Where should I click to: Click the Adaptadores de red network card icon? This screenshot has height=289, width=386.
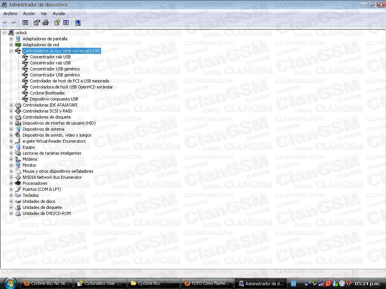pyautogui.click(x=18, y=45)
